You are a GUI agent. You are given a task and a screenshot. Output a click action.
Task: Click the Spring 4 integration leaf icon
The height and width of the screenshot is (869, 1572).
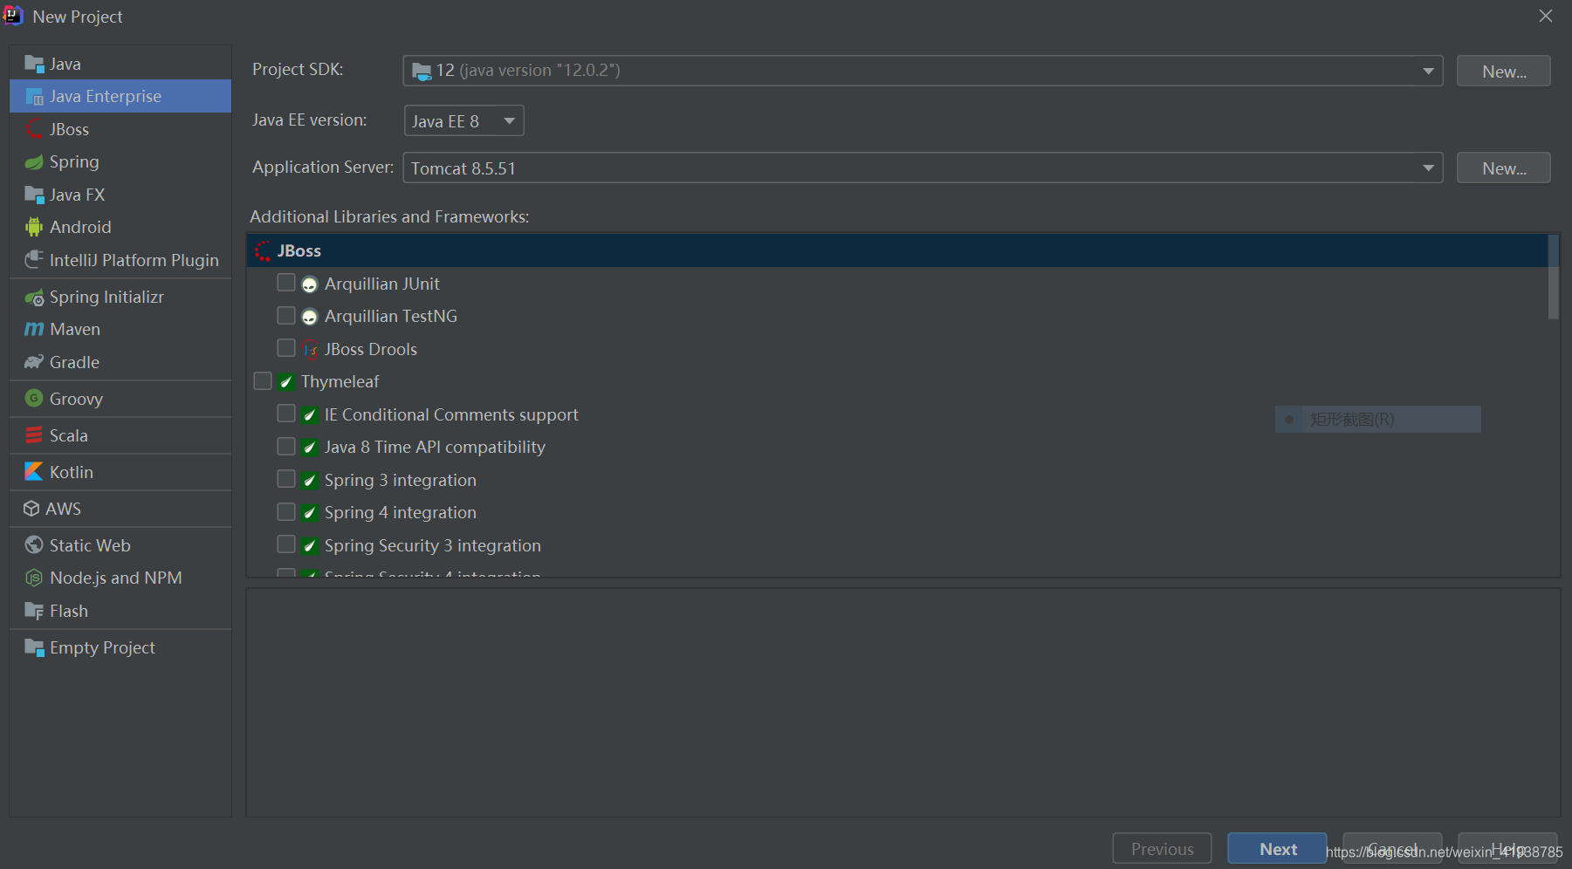click(310, 513)
